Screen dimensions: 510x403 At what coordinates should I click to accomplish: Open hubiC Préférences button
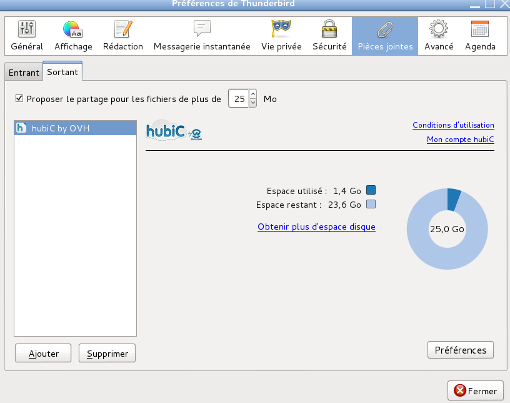(x=460, y=350)
